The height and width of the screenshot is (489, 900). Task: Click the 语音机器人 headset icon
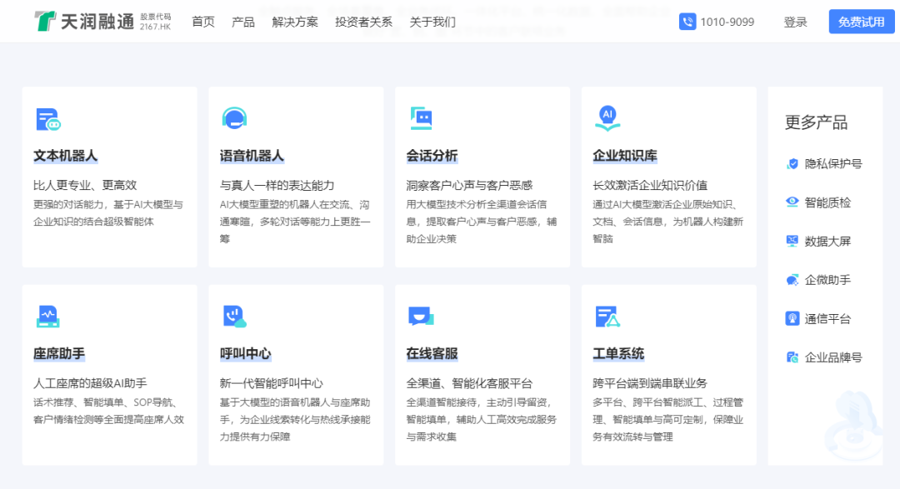[x=234, y=118]
